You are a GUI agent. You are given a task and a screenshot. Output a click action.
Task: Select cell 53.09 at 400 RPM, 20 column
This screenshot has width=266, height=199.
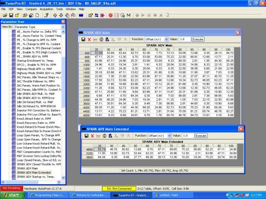(x=96, y=53)
